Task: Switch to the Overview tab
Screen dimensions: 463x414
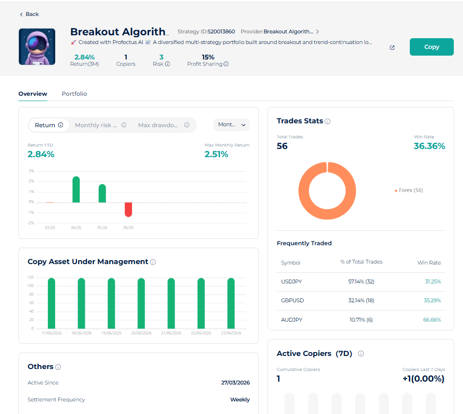Action: tap(33, 94)
